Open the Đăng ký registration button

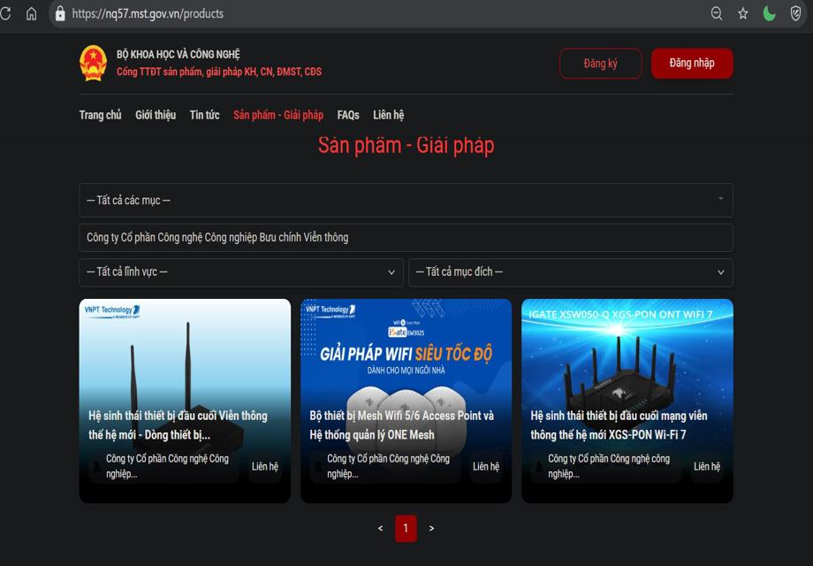pos(600,64)
